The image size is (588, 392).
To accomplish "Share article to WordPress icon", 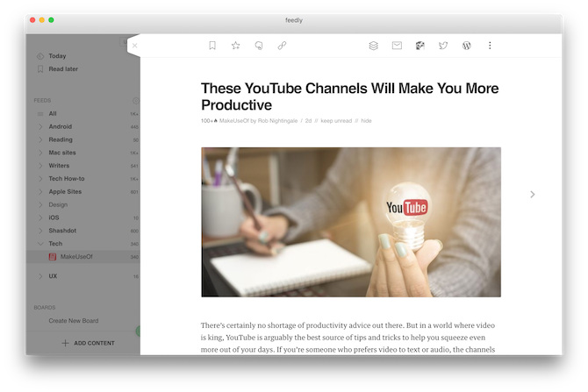I will 467,46.
